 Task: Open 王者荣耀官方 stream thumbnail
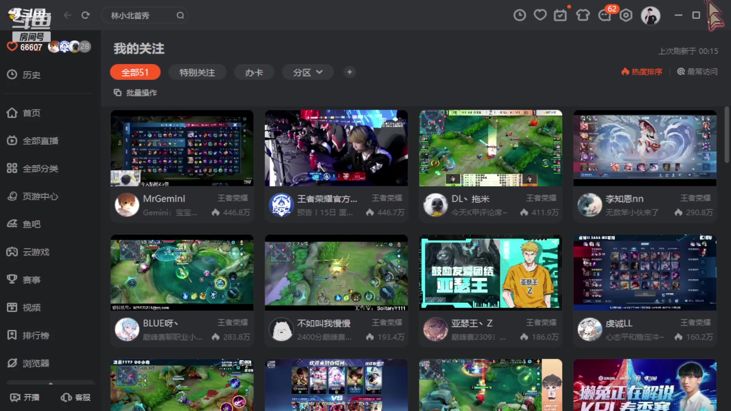tap(336, 148)
